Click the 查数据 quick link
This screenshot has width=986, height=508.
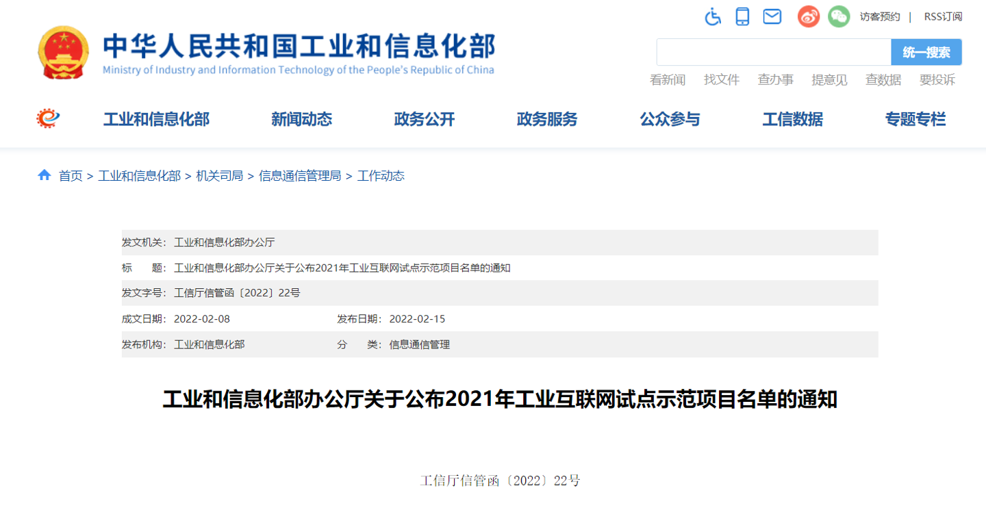pos(883,79)
